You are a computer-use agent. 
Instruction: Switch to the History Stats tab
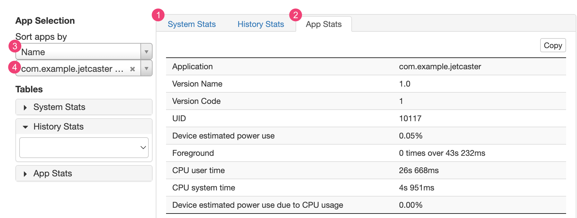tap(261, 24)
